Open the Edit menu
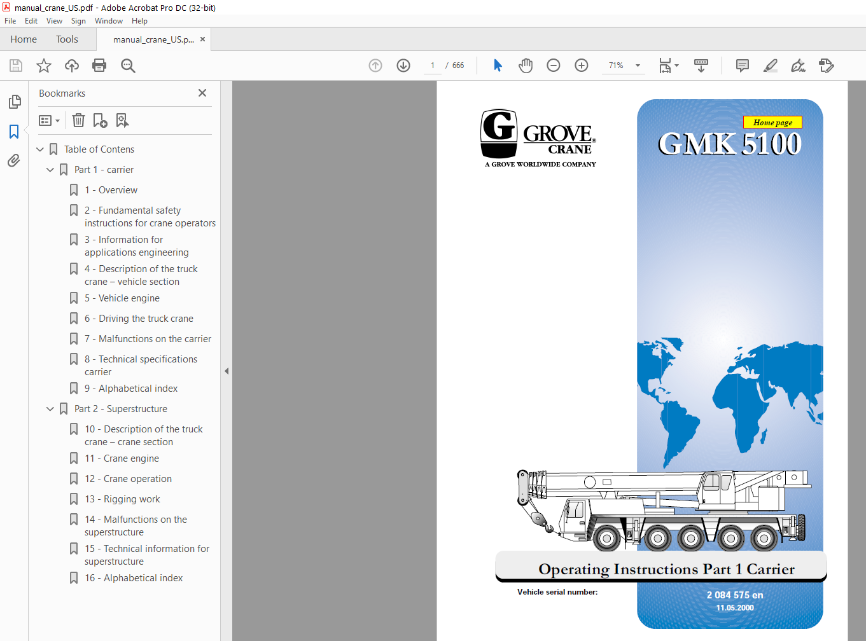The height and width of the screenshot is (641, 866). pos(31,21)
